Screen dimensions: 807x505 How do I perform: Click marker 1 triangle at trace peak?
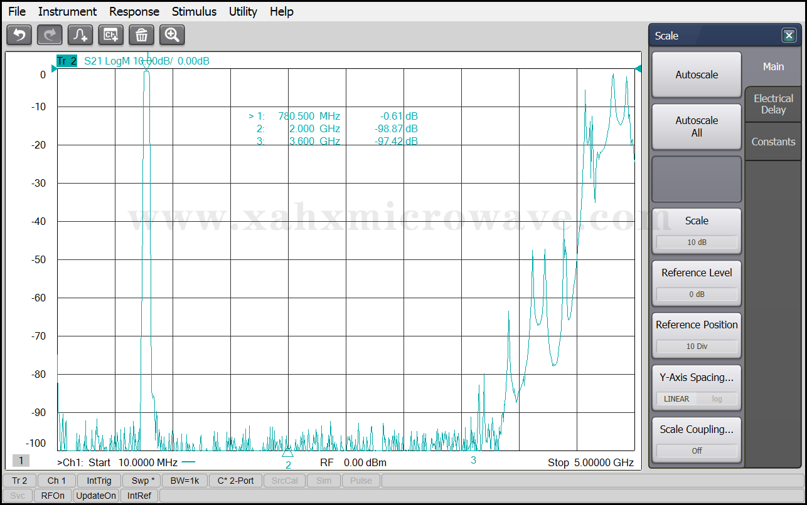pos(147,65)
